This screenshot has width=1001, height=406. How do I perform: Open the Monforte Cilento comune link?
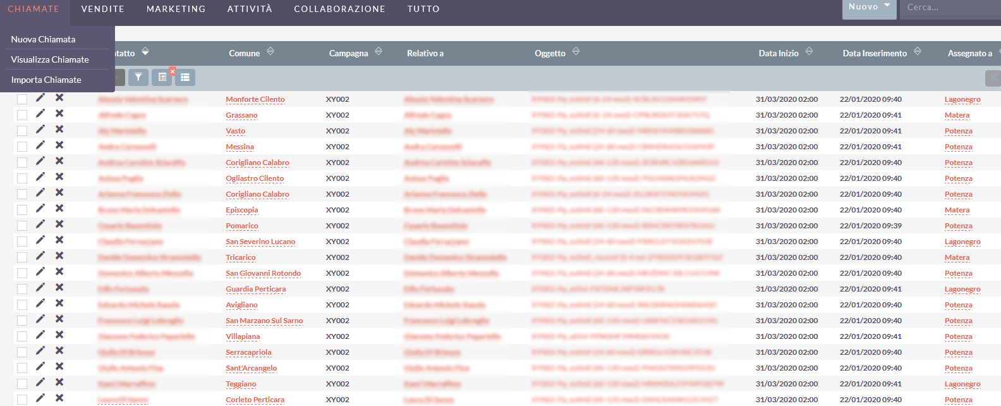coord(255,99)
